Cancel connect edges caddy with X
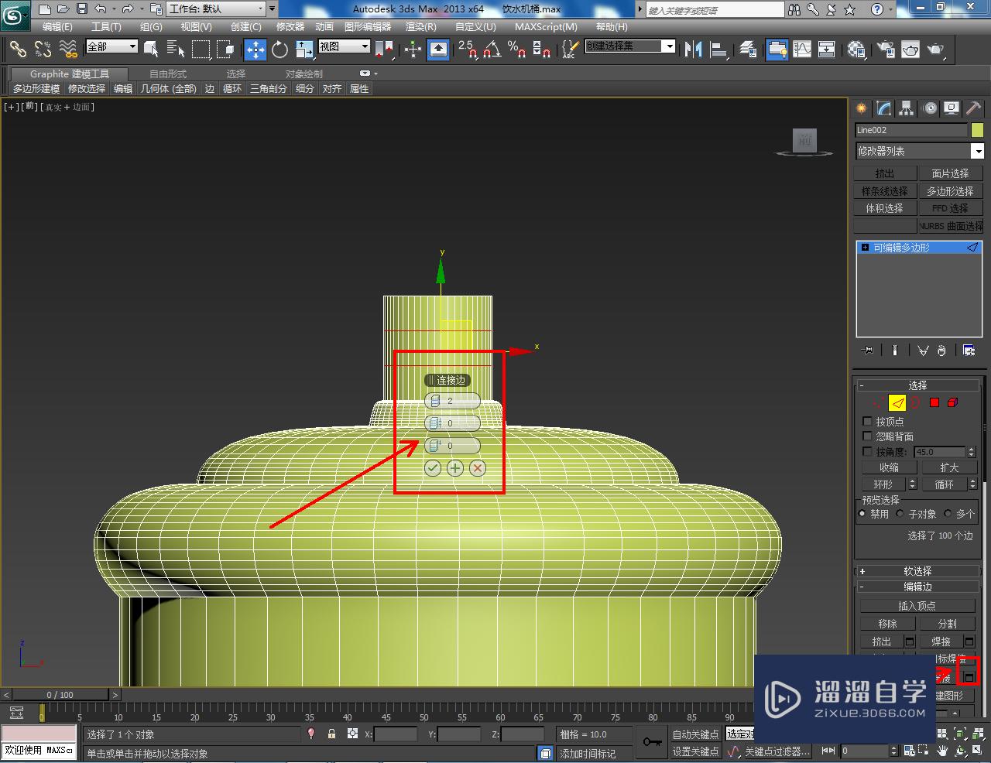The height and width of the screenshot is (763, 991). (x=478, y=468)
